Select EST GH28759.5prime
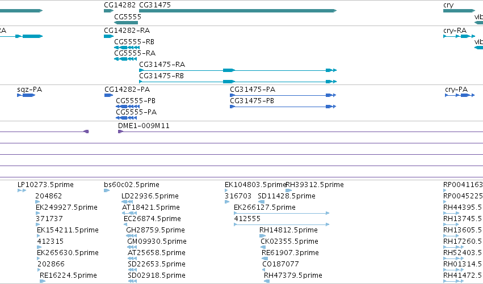The image size is (483, 284). [132, 236]
